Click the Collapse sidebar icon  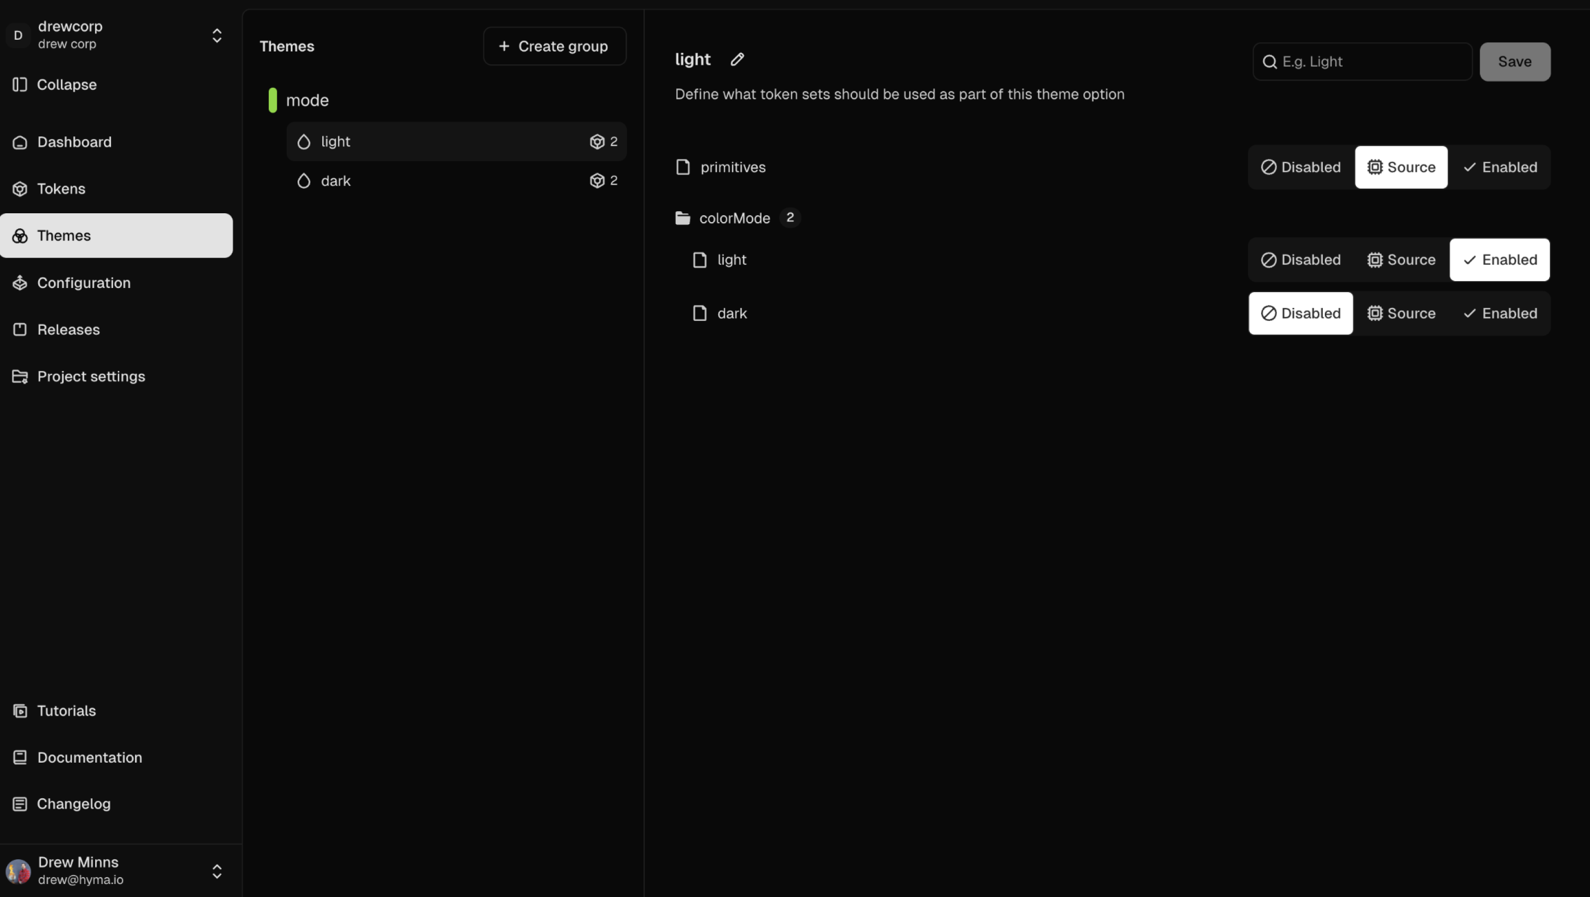(x=20, y=85)
